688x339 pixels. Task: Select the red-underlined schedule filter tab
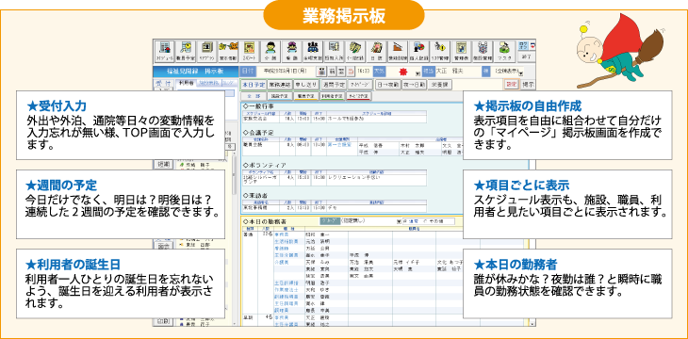pos(358,96)
